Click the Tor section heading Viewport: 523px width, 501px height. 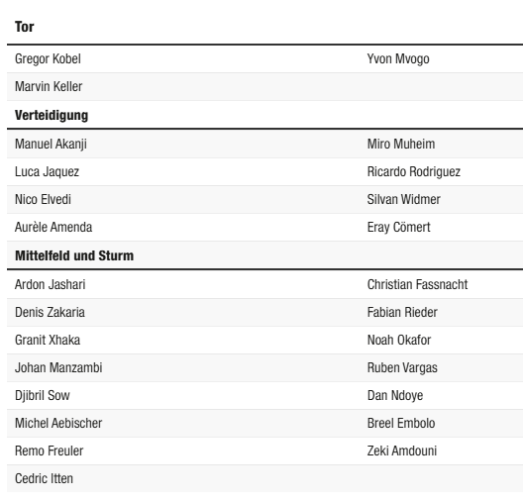pyautogui.click(x=25, y=27)
